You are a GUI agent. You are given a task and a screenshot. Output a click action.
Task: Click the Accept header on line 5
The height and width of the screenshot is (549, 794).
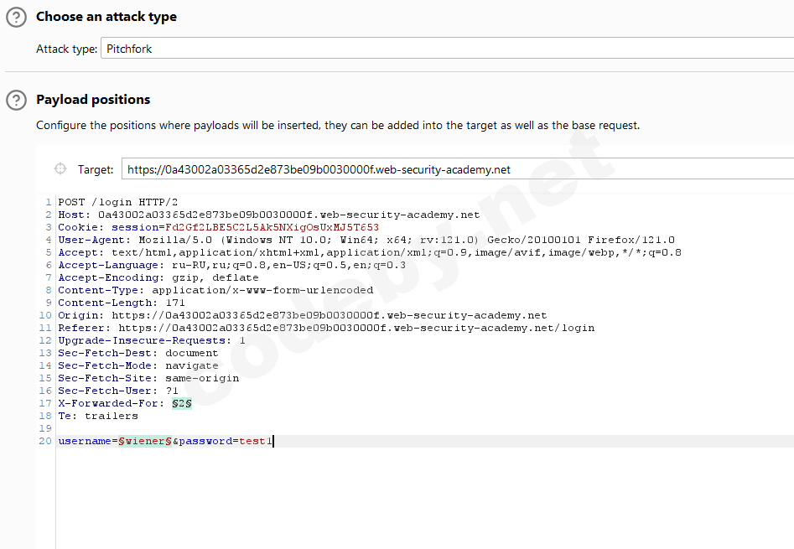(370, 252)
